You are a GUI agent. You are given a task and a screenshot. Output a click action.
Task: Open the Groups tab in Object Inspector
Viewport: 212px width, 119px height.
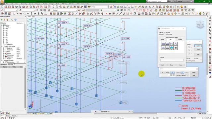11,64
